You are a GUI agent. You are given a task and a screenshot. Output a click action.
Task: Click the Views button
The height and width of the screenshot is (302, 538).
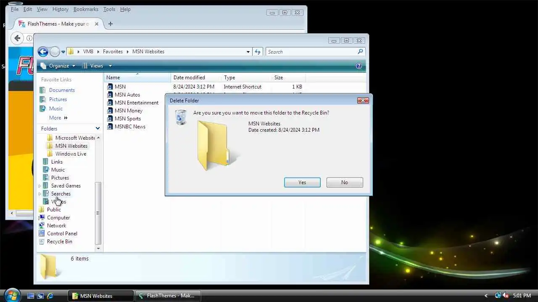pyautogui.click(x=93, y=66)
